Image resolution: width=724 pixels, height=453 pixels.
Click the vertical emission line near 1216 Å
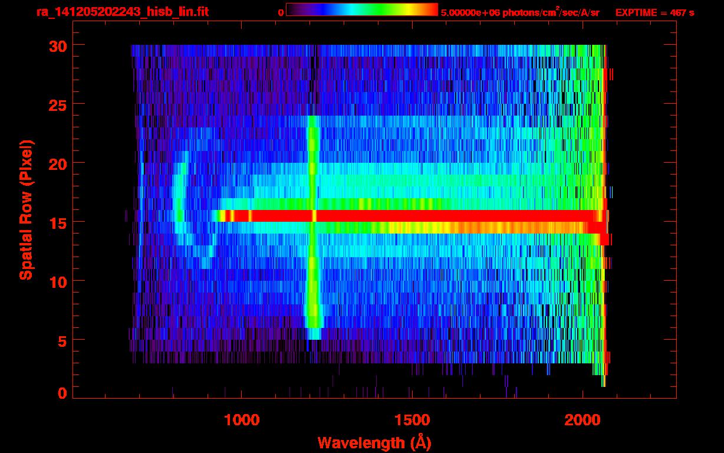pos(313,227)
